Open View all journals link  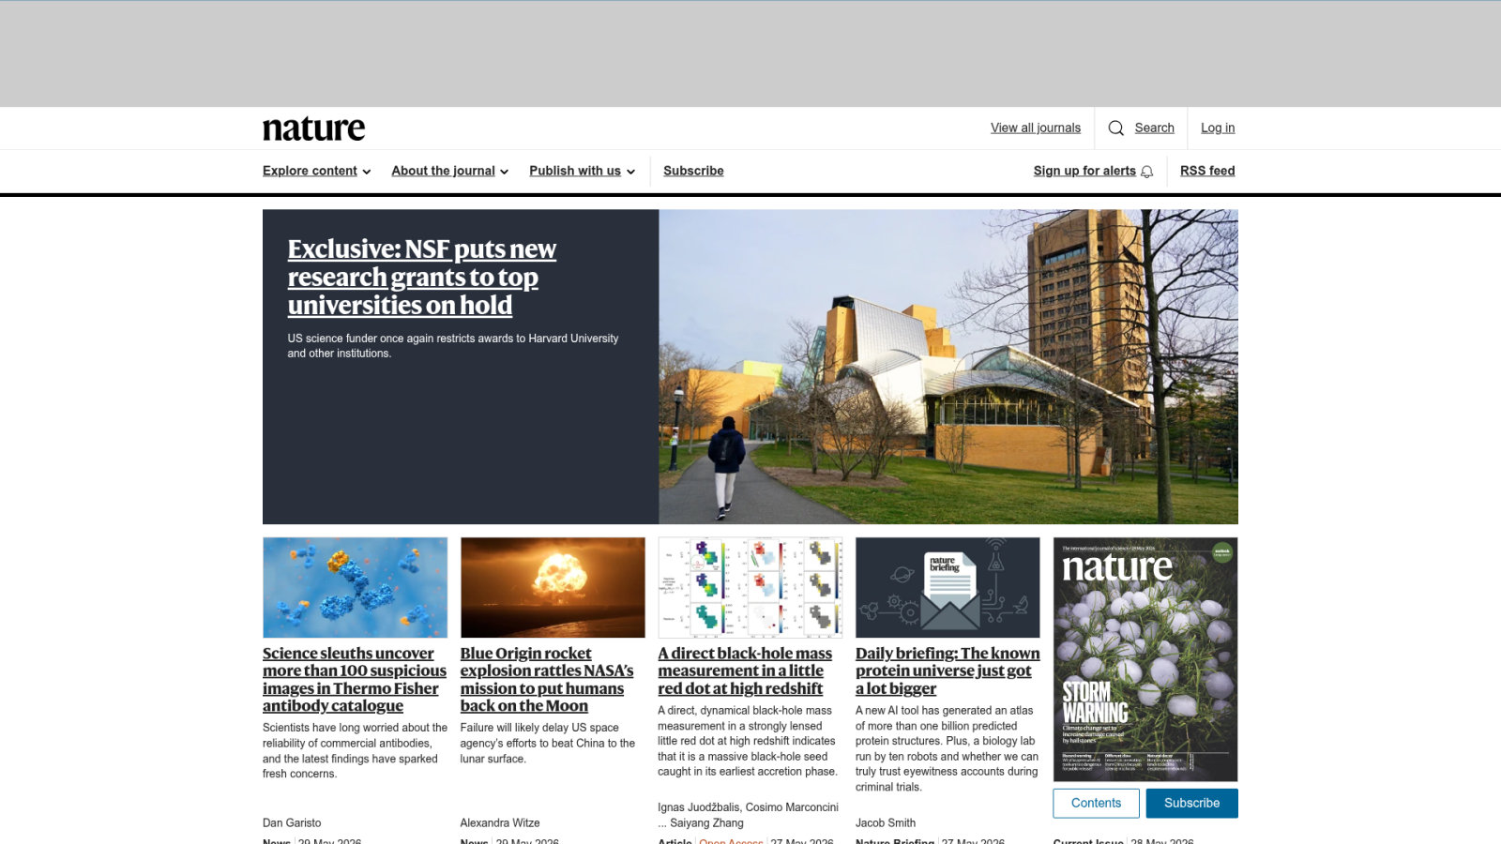[x=1036, y=128]
